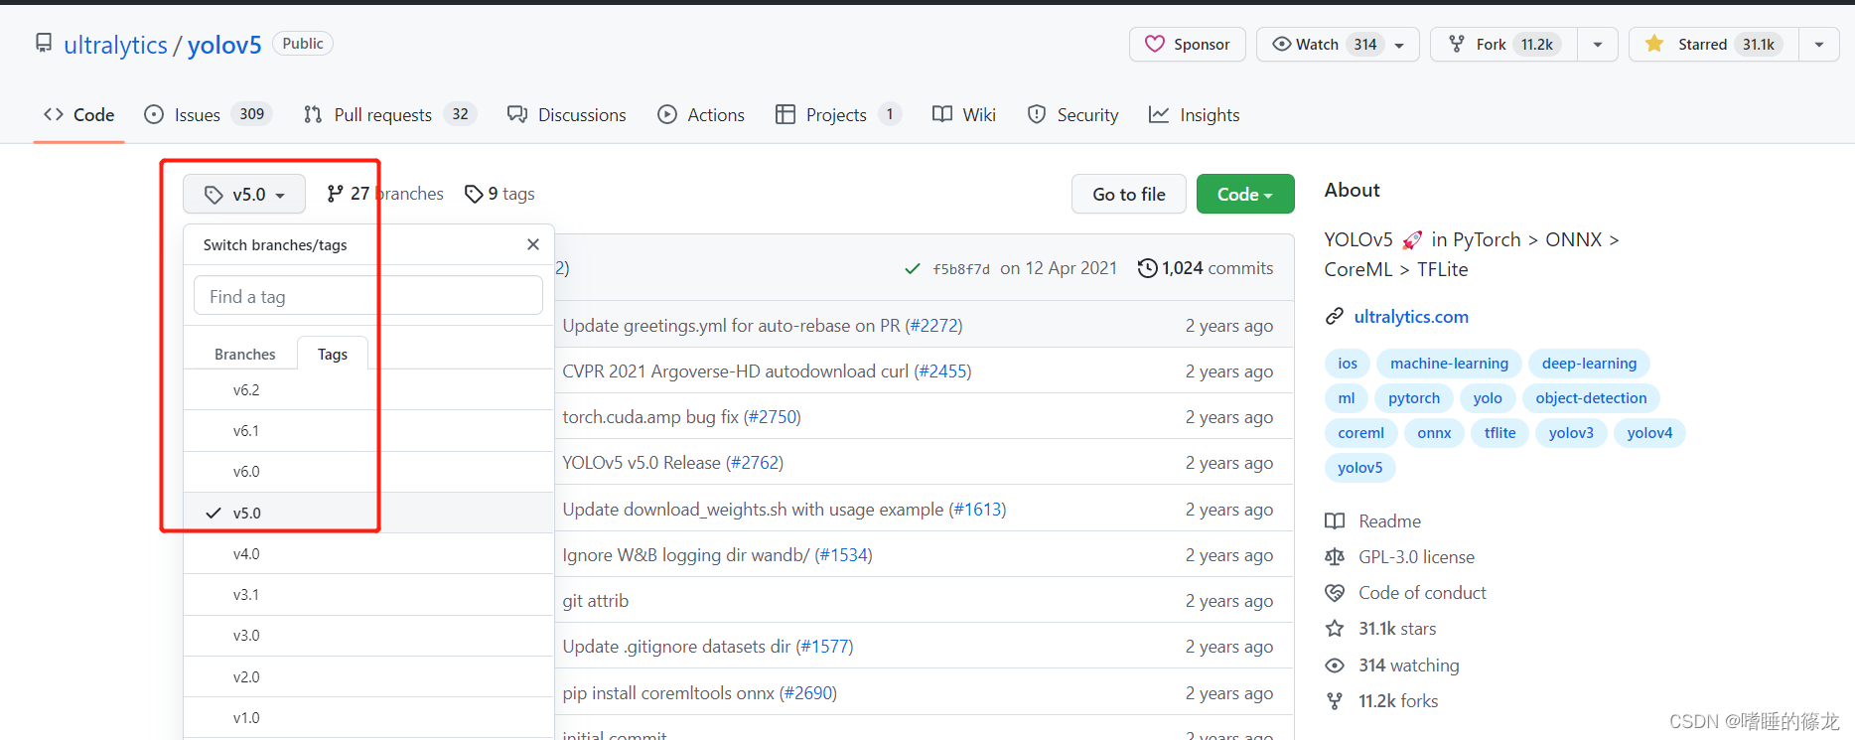Open the ultralytics.com website link
The width and height of the screenshot is (1855, 740).
tap(1411, 317)
